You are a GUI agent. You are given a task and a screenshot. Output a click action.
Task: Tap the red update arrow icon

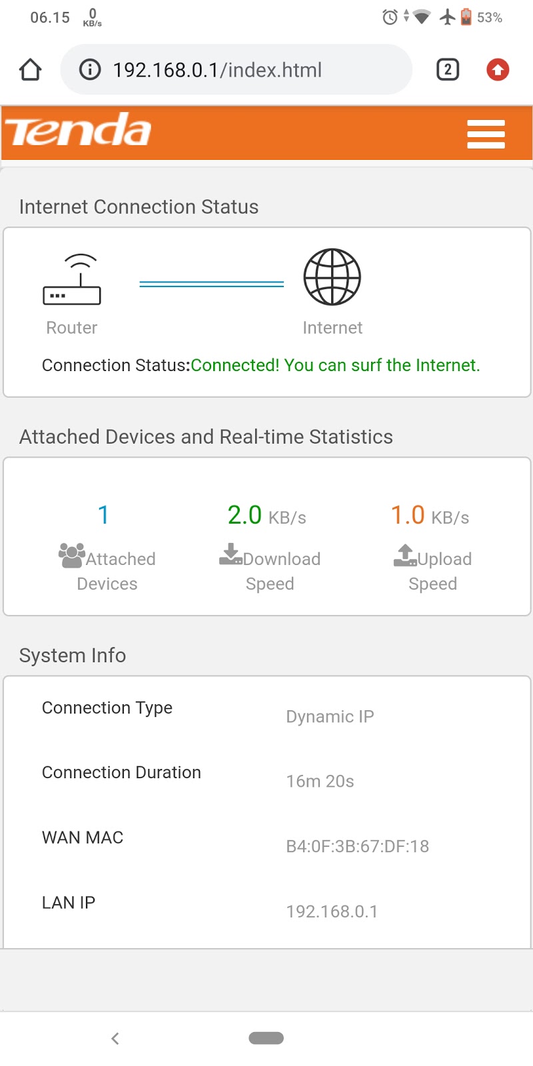coord(498,69)
